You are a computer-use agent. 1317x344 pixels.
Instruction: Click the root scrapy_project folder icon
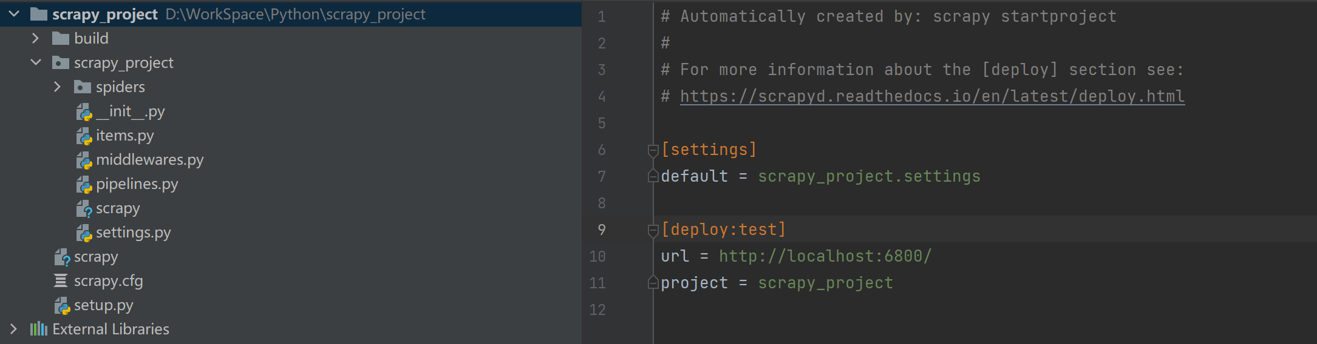pos(39,14)
